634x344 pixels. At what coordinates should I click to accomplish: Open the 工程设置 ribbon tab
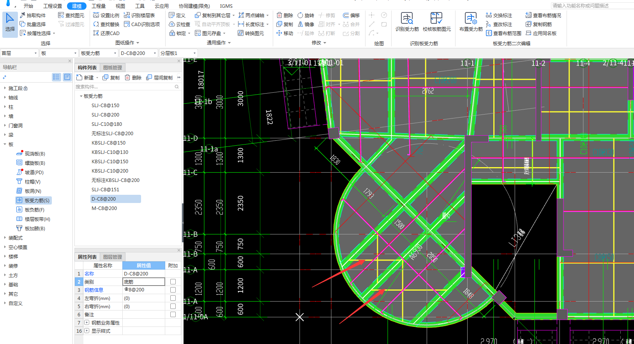click(x=53, y=6)
